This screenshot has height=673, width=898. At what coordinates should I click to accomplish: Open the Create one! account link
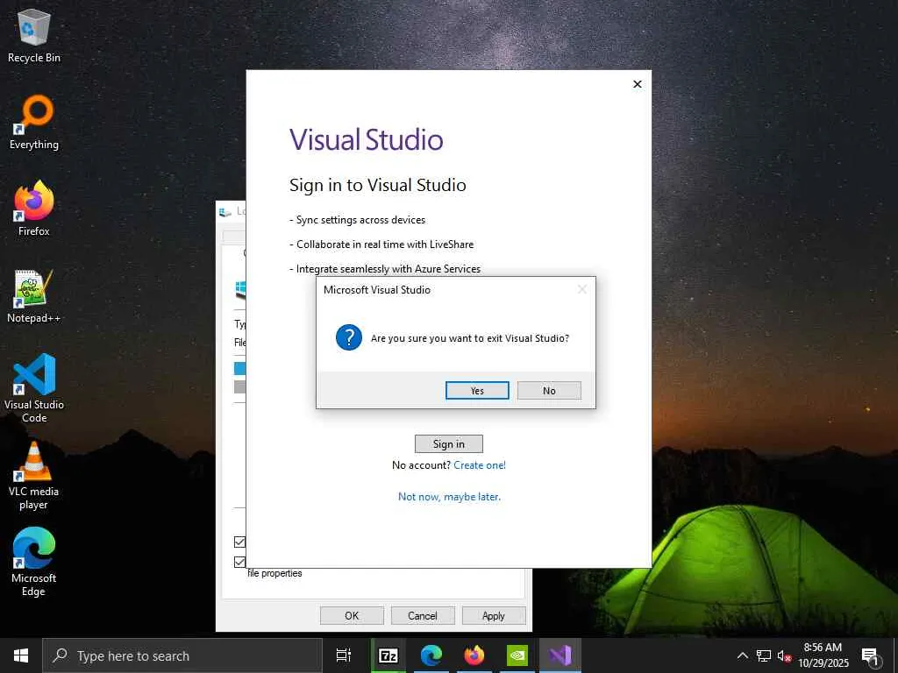click(x=480, y=465)
